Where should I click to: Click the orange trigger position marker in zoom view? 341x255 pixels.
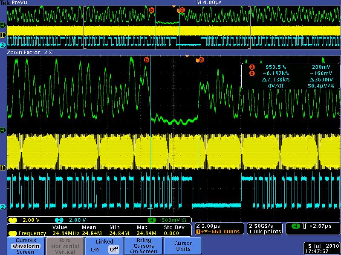point(187,56)
